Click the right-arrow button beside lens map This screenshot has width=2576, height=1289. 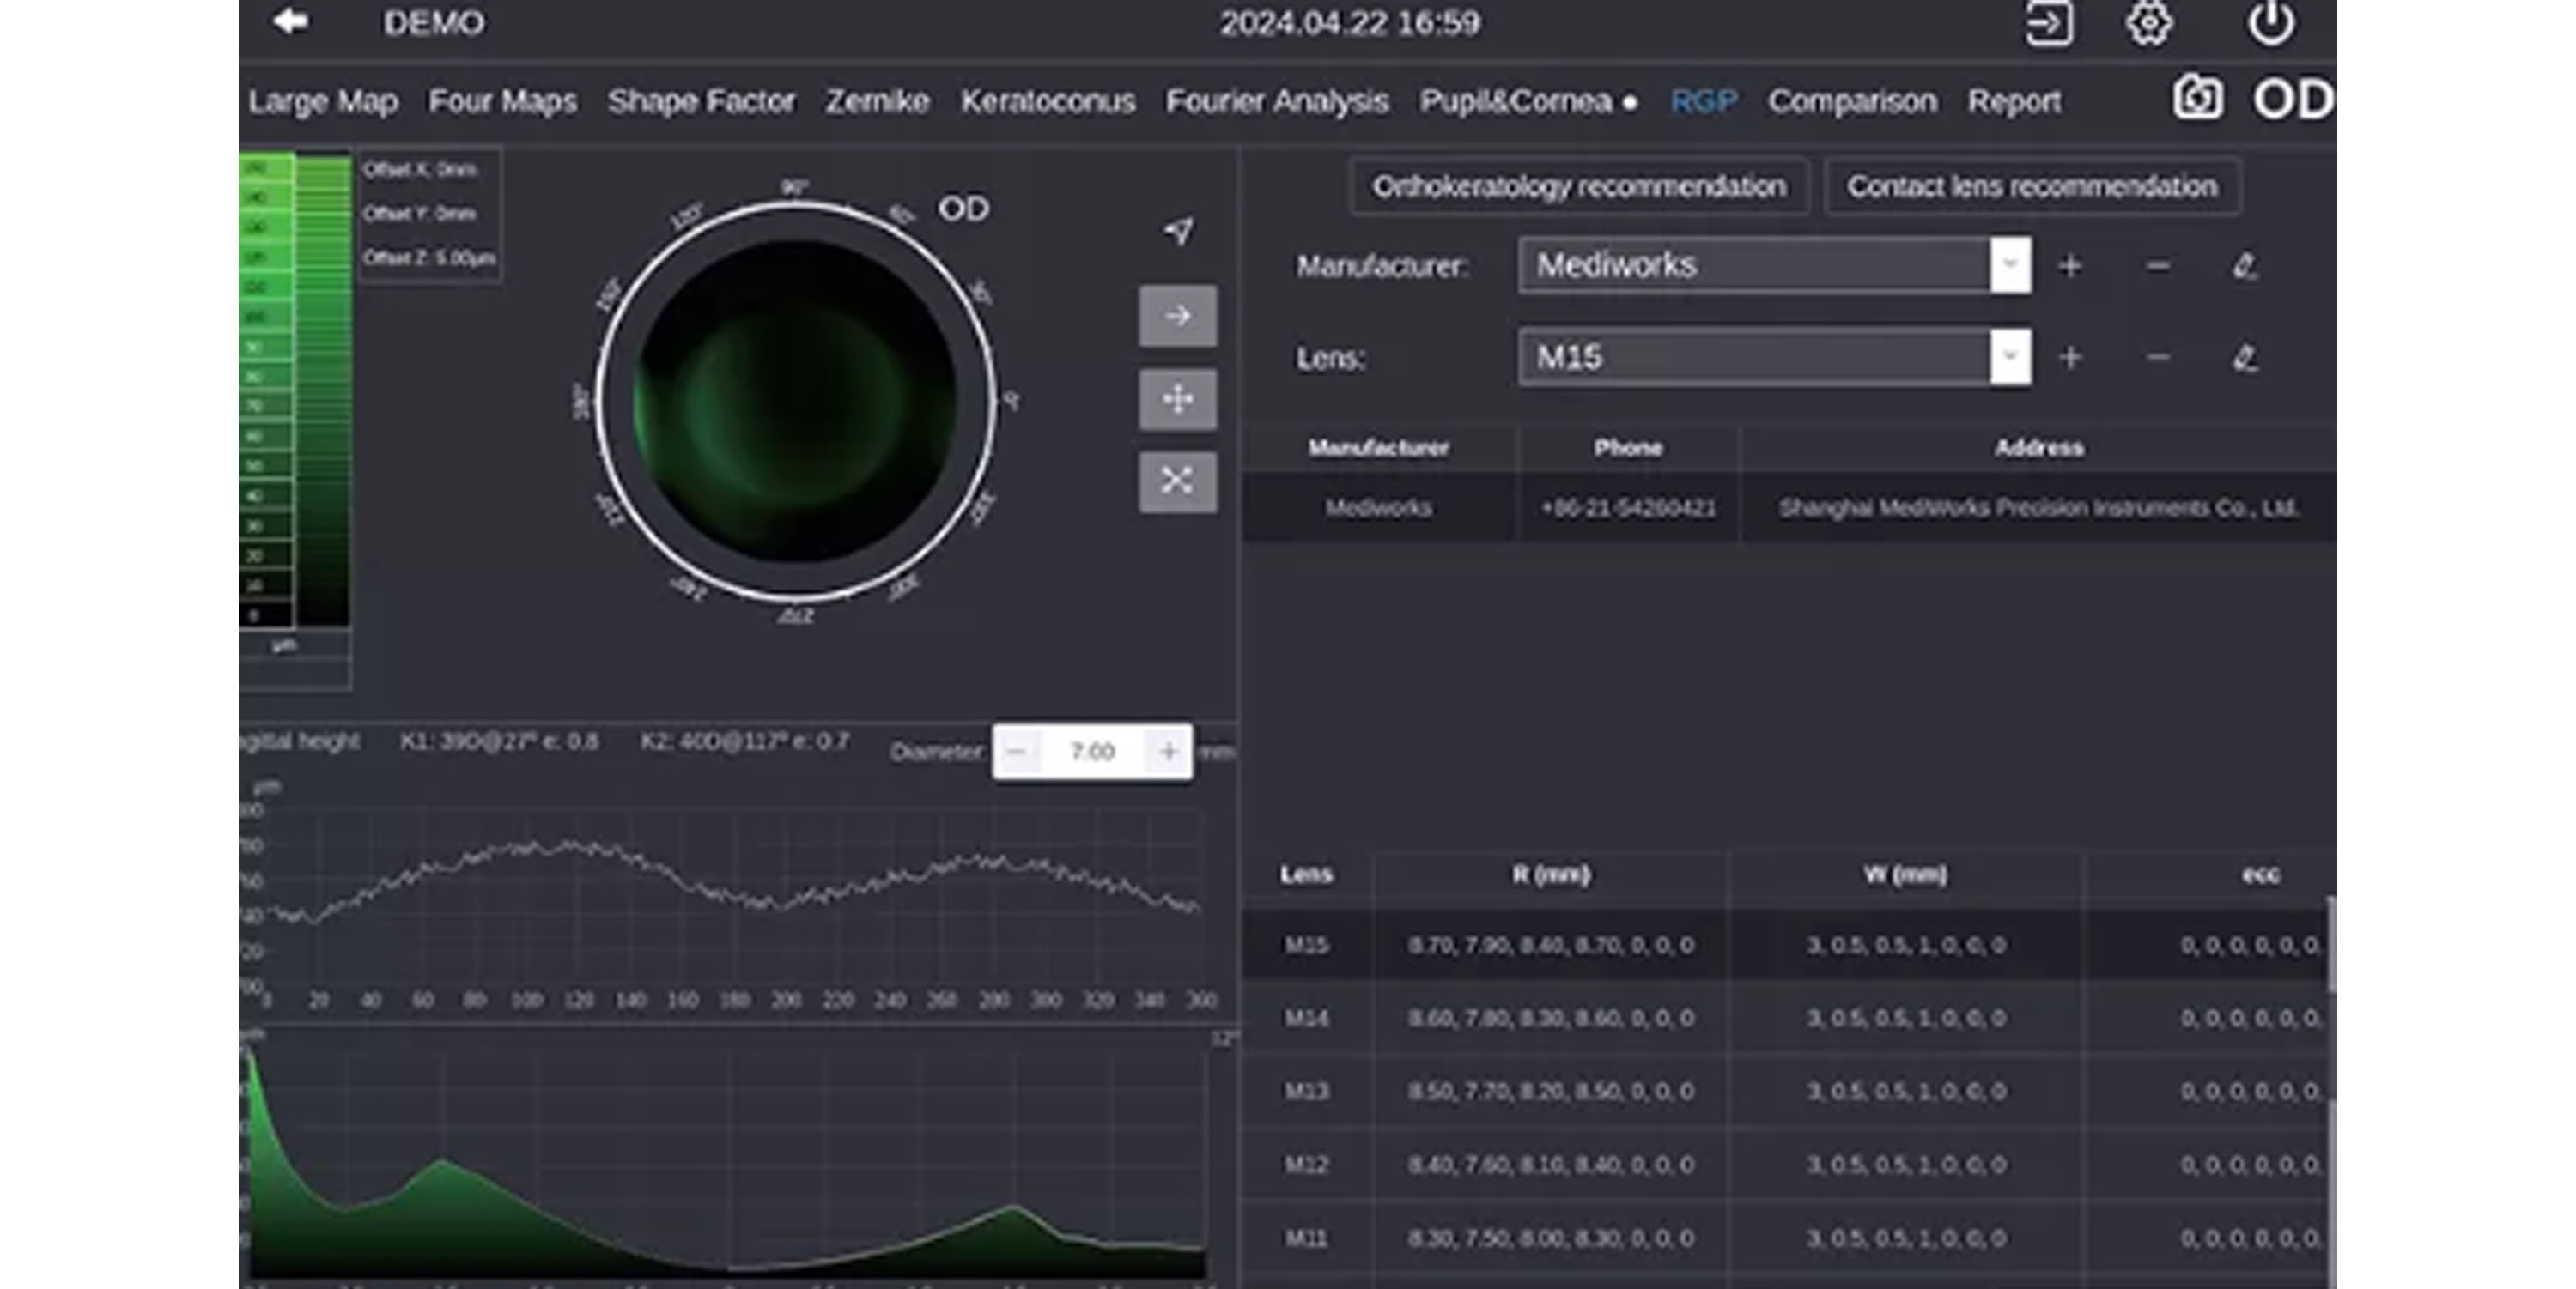tap(1177, 316)
